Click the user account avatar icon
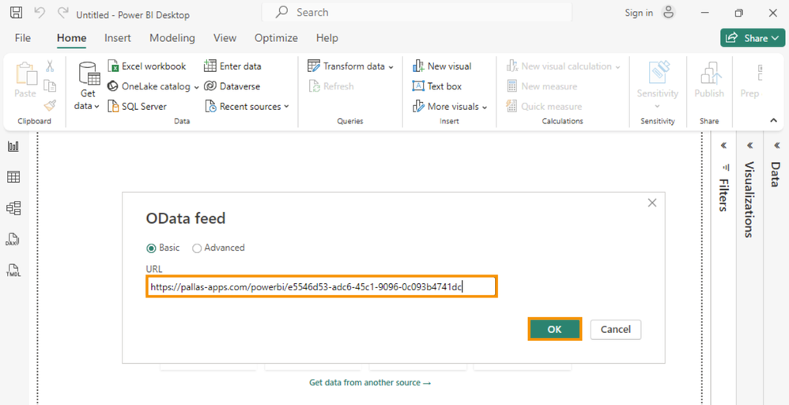Screen dimensions: 789x405 click(668, 13)
